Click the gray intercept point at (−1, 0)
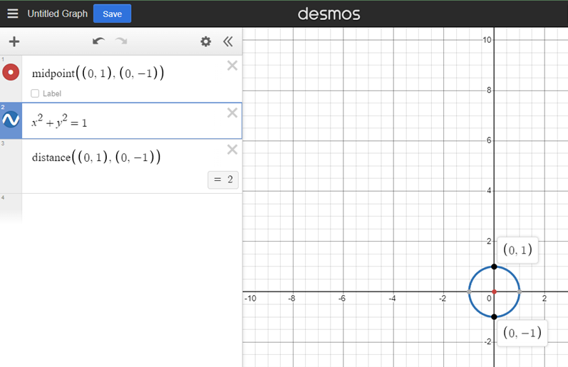 (469, 291)
